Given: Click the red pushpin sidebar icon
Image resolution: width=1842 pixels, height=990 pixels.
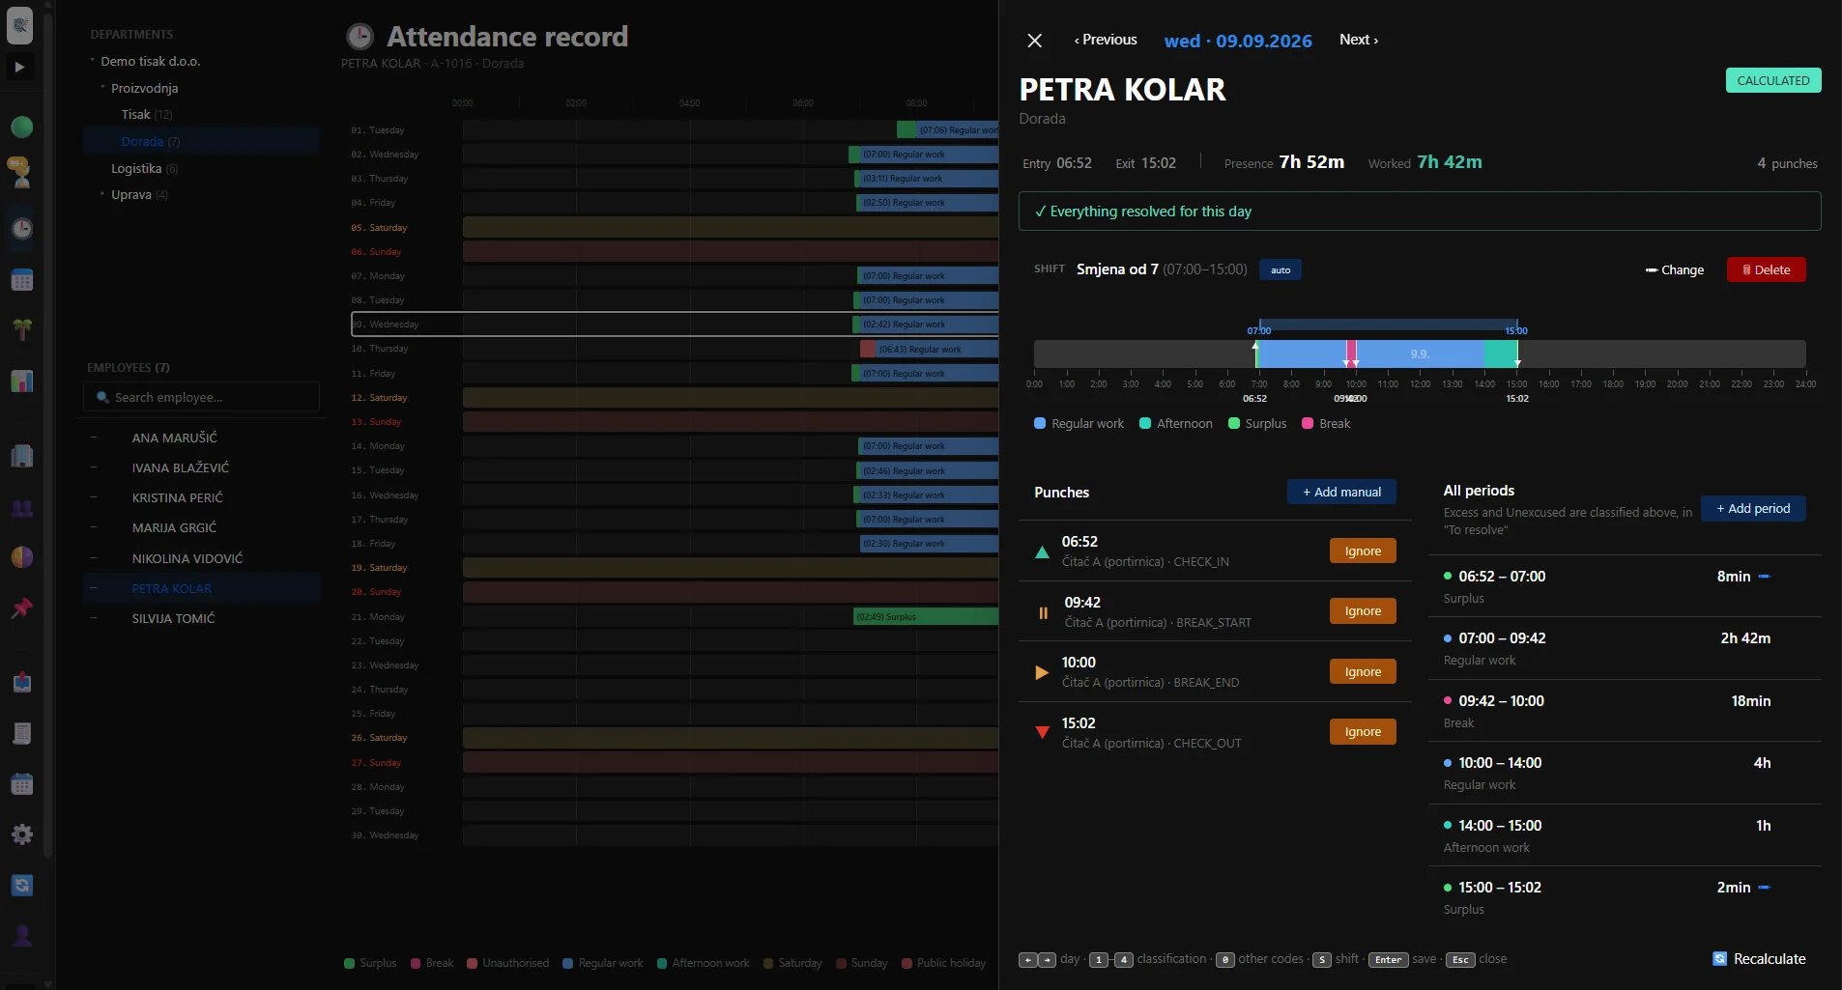Looking at the screenshot, I should [x=21, y=608].
